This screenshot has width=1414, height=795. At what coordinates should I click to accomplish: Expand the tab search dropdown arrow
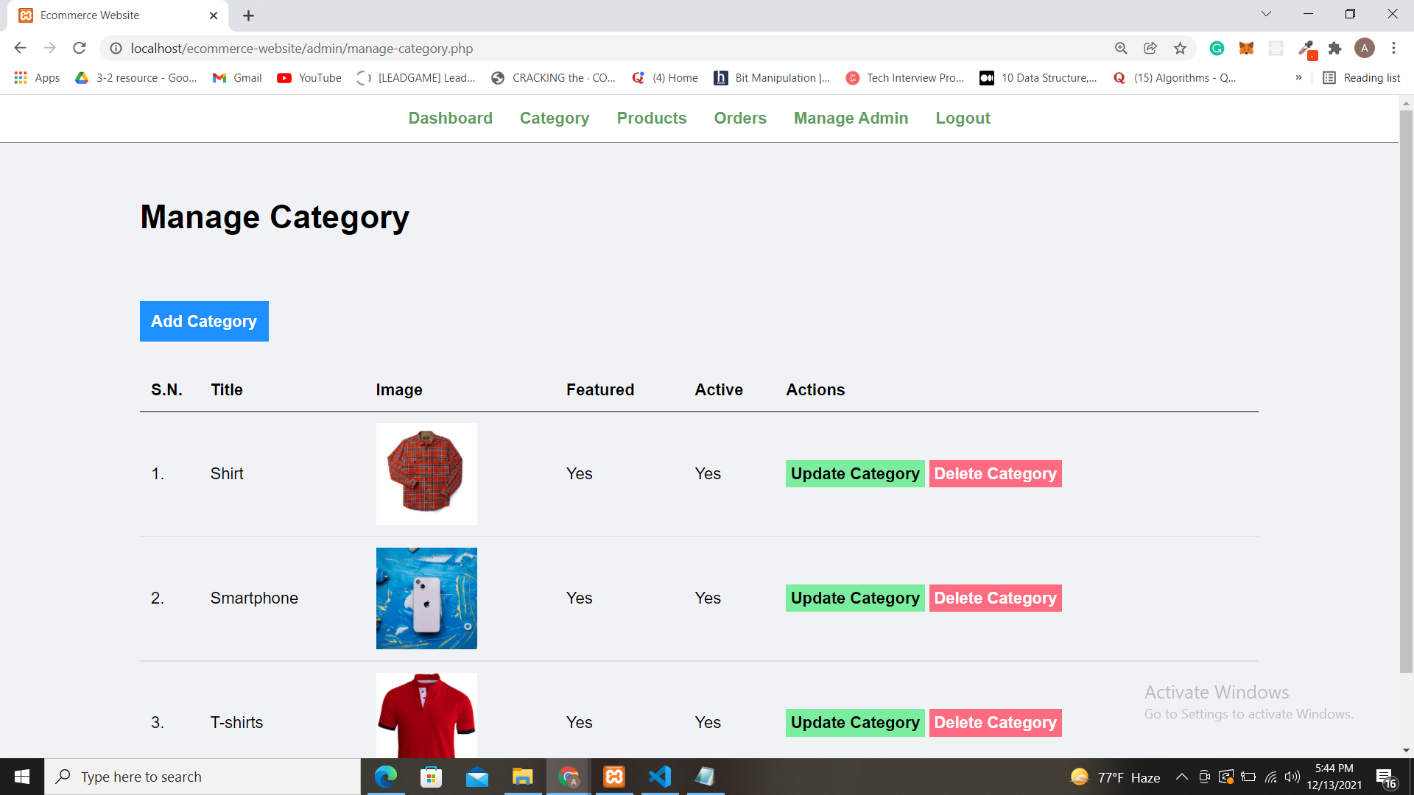click(1266, 14)
